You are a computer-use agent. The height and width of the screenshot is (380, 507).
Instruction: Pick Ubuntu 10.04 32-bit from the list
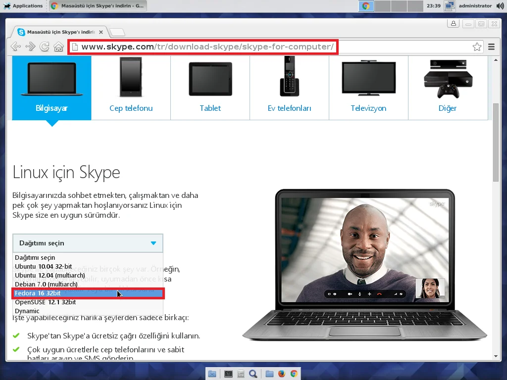[88, 267]
